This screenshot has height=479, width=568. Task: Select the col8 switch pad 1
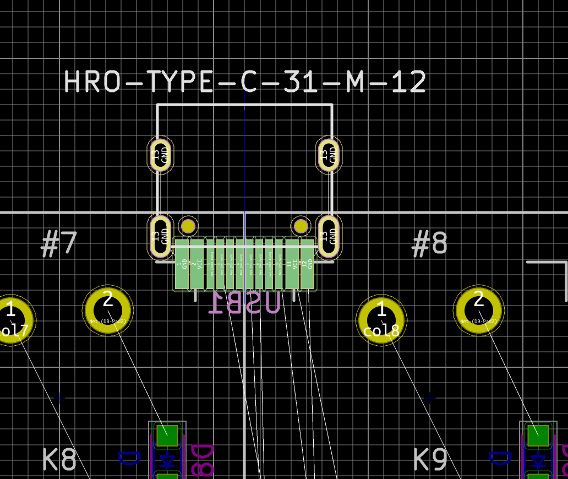(x=381, y=320)
